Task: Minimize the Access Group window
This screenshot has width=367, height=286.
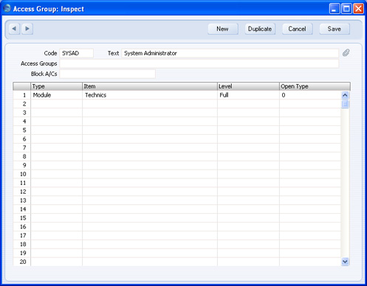Action: (x=335, y=9)
